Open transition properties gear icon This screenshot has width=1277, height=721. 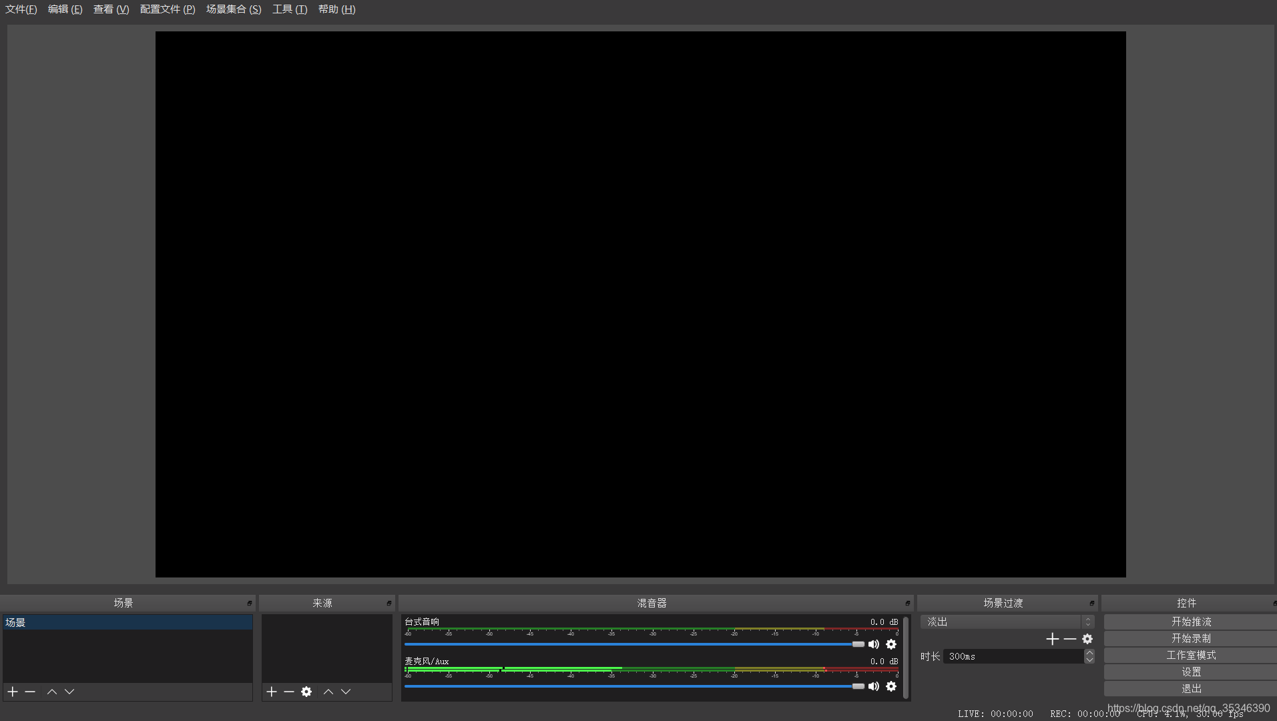[1087, 639]
